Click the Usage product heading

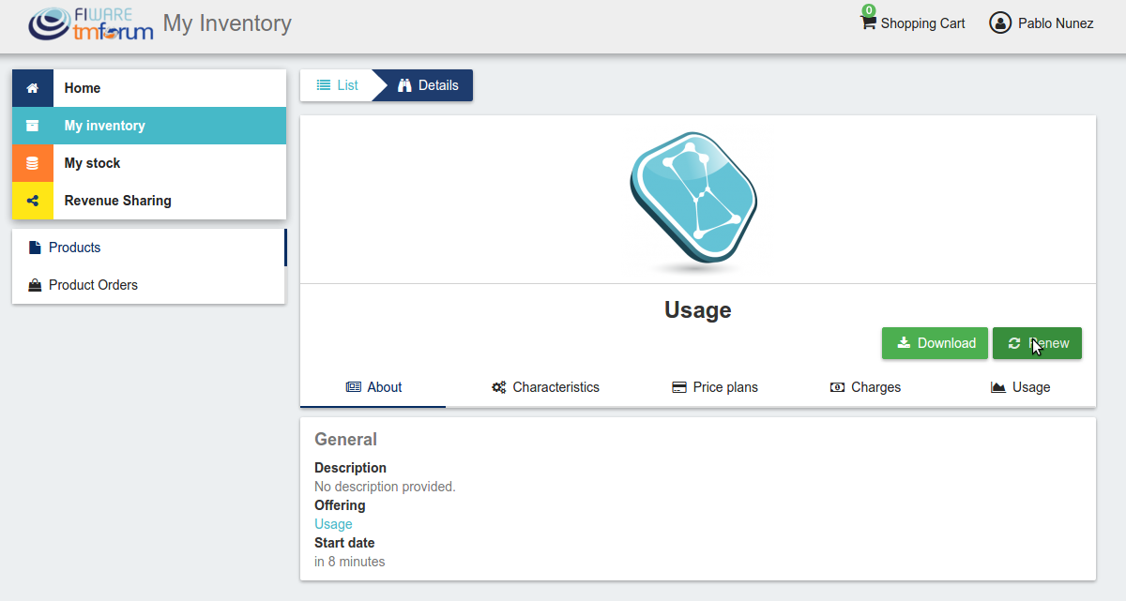[698, 310]
